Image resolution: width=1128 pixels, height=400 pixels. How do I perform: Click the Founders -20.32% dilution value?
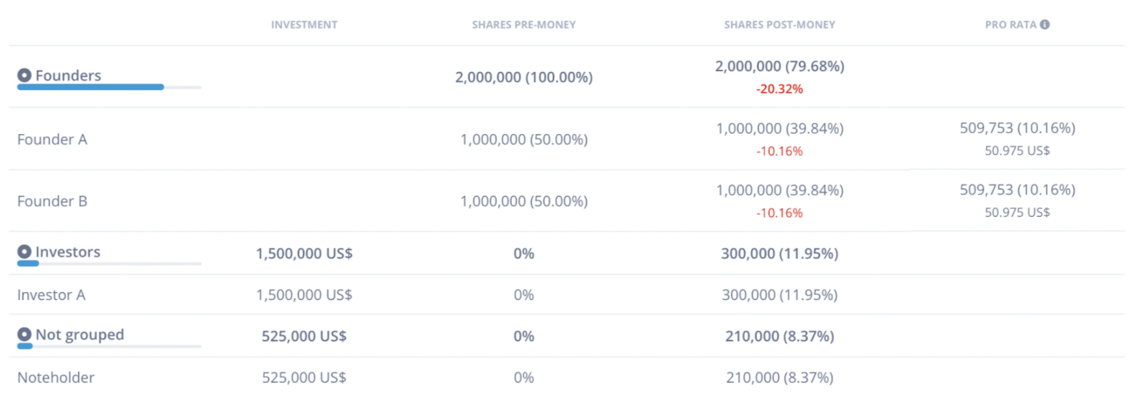coord(779,89)
